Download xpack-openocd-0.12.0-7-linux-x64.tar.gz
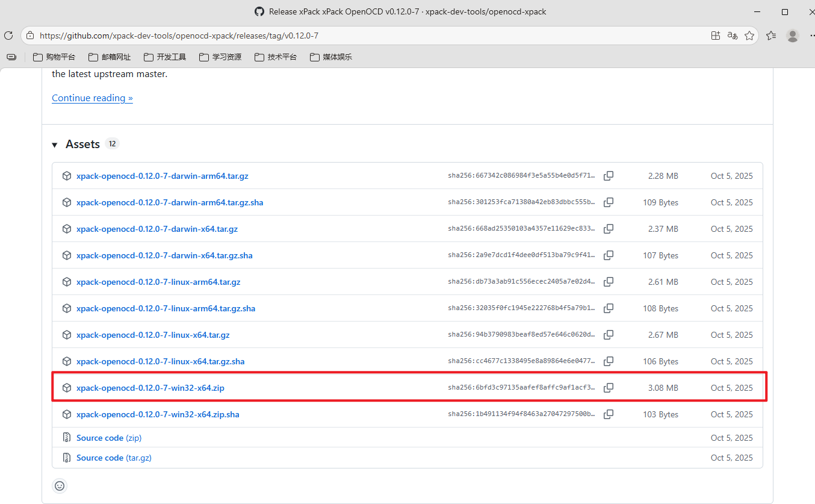This screenshot has width=815, height=504. (x=153, y=335)
